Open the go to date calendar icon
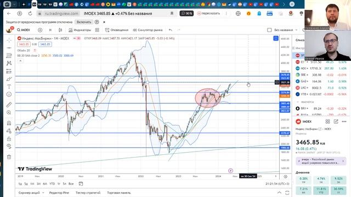The image size is (351, 197). click(x=81, y=184)
